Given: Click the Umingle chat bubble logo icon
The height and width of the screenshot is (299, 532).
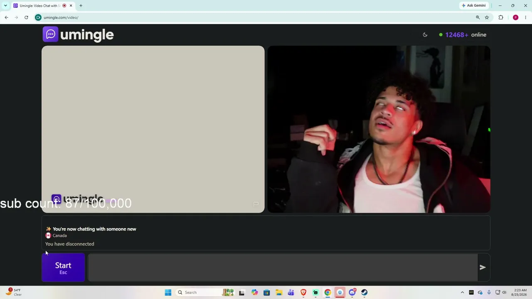Looking at the screenshot, I should (51, 34).
